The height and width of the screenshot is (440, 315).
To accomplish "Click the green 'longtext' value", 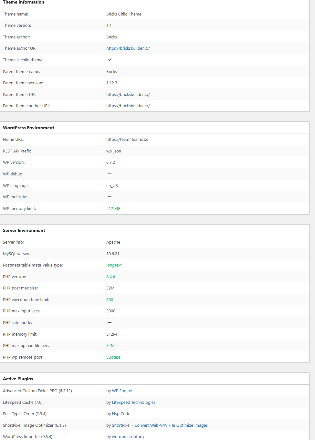I will tap(114, 265).
